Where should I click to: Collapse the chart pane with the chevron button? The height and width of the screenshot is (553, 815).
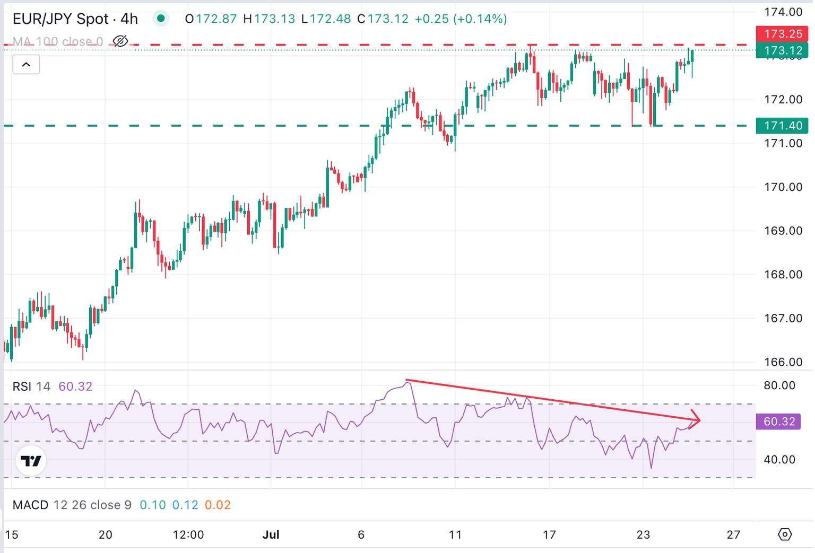click(25, 64)
